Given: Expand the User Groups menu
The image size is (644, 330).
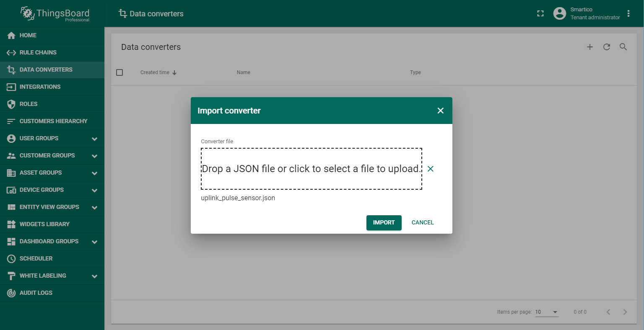Looking at the screenshot, I should click(94, 139).
